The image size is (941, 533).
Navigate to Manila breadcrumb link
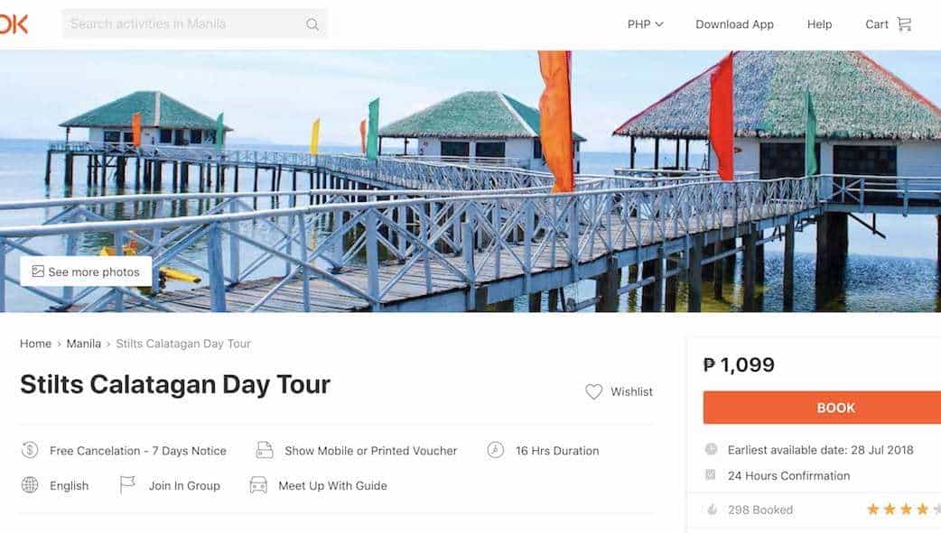click(84, 344)
